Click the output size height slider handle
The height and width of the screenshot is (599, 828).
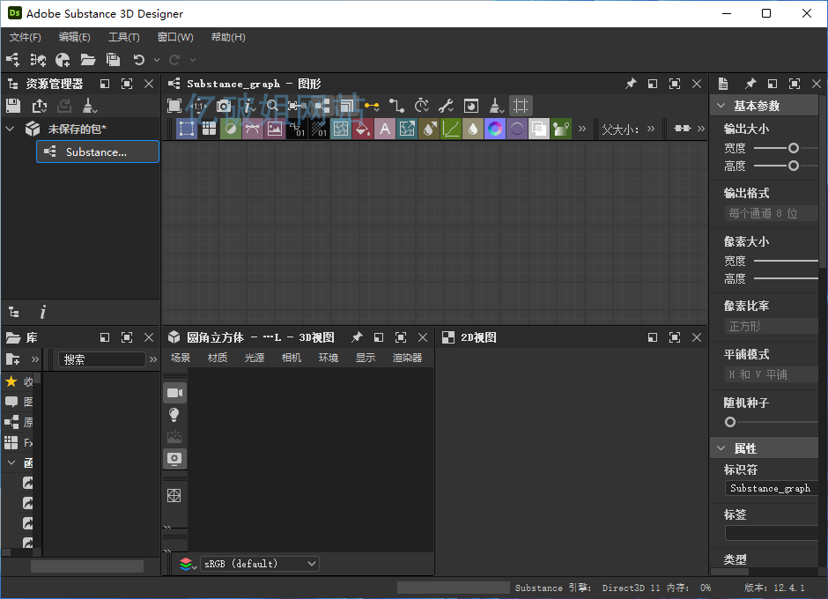coord(793,166)
